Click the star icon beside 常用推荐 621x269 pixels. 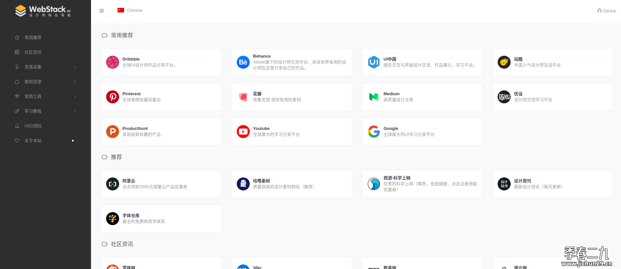pyautogui.click(x=17, y=38)
